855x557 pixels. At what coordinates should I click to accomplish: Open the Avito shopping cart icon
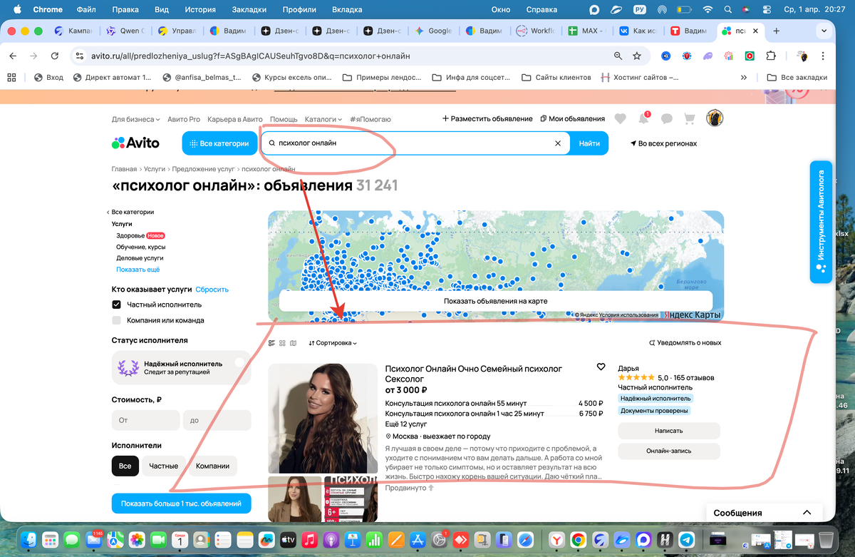[x=689, y=119]
